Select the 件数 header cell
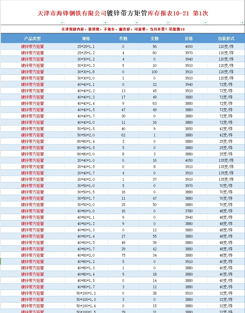Screen dimensions: 245x313 [123, 39]
